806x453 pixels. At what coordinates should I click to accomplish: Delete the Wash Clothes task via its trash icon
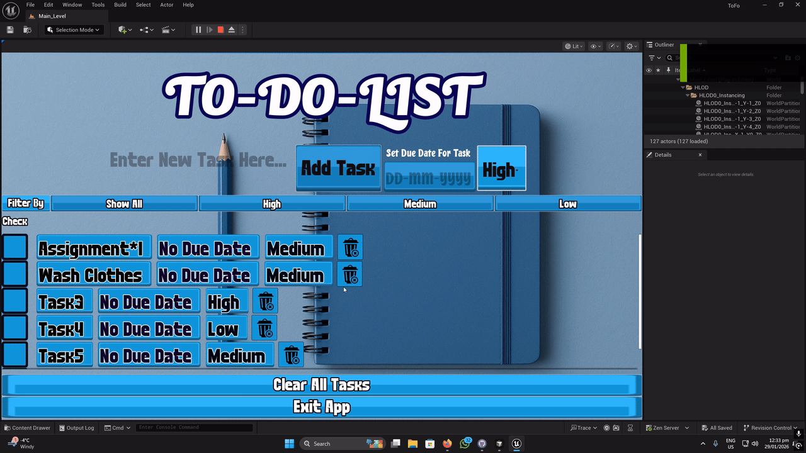click(350, 274)
